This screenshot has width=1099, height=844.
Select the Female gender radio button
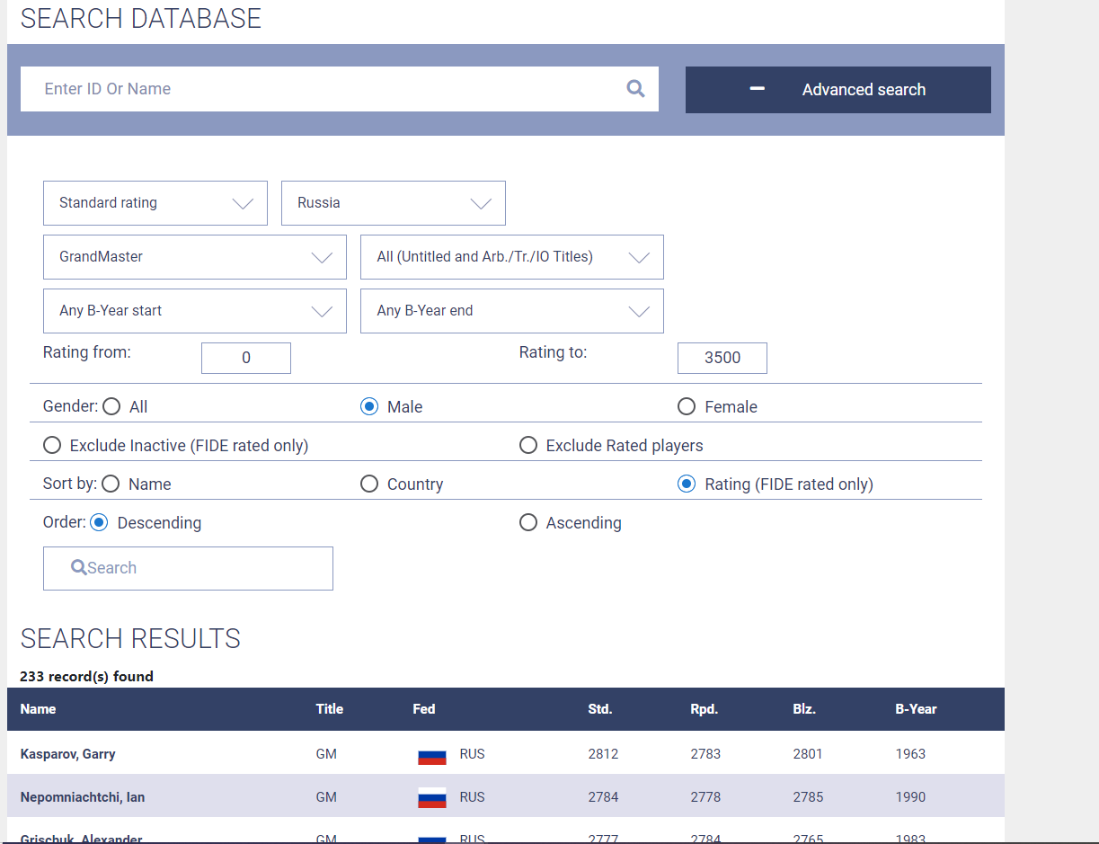687,407
